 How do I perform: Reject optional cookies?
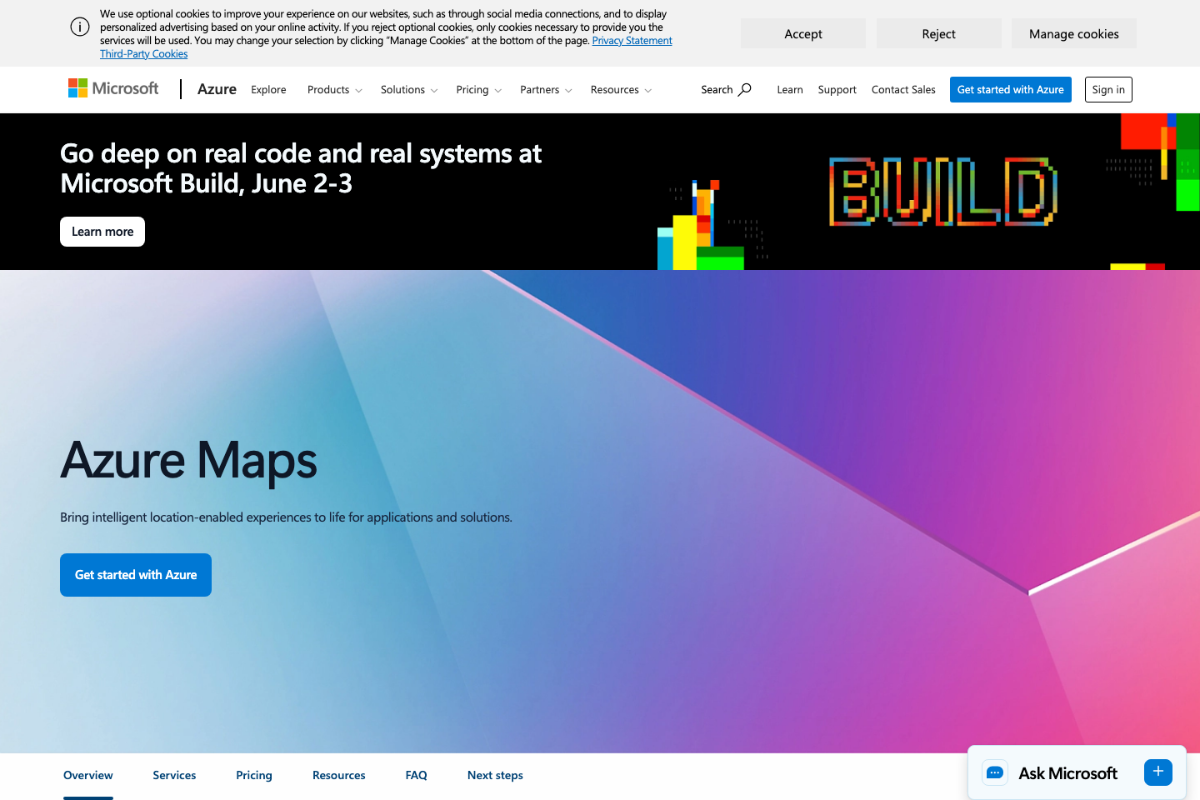tap(938, 33)
